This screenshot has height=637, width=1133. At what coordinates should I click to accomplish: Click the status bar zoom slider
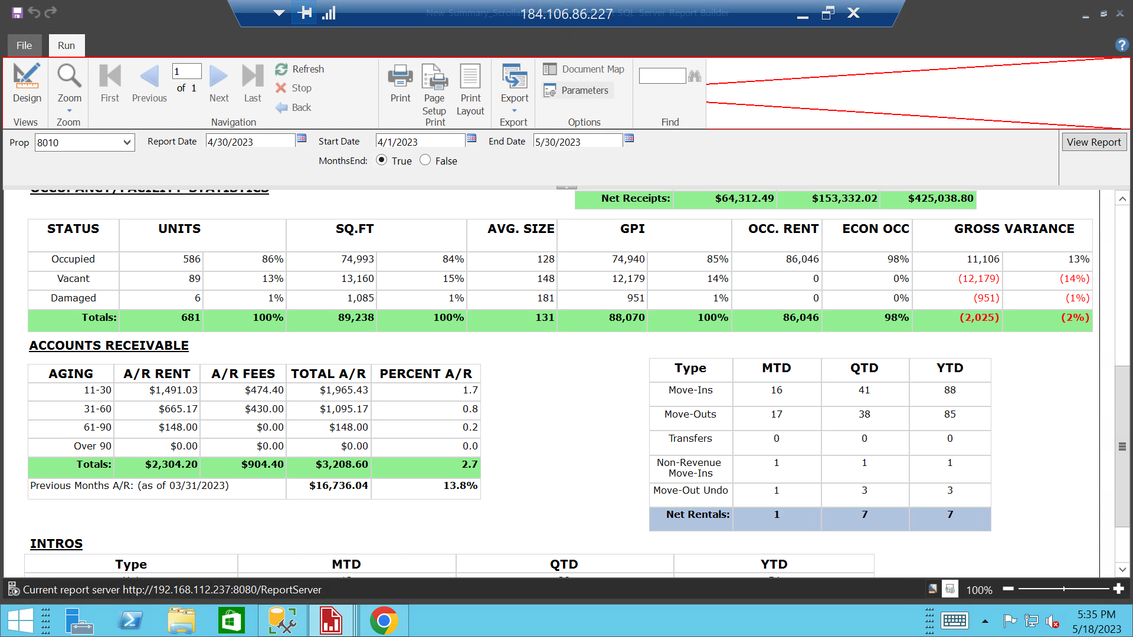coord(1063,589)
